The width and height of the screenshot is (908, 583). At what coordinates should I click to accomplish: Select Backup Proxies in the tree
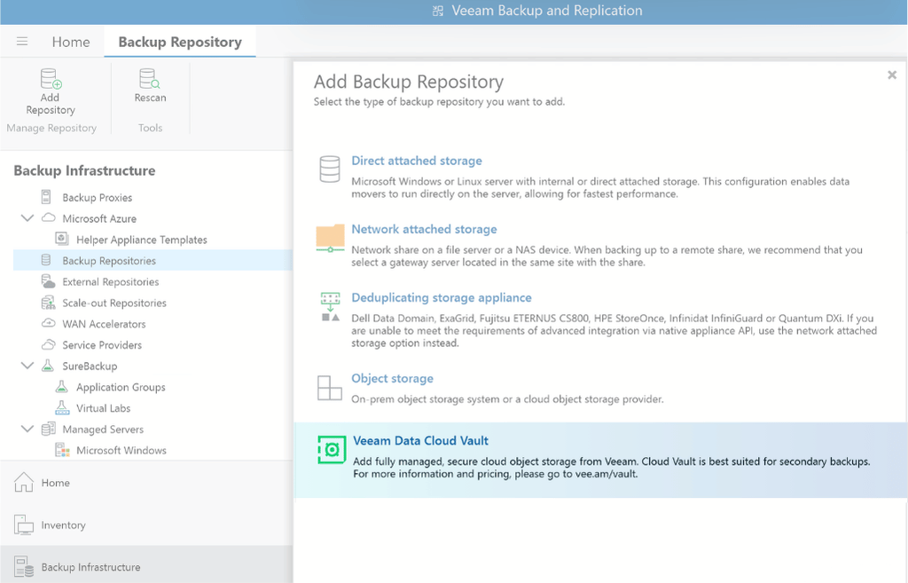[x=98, y=198]
